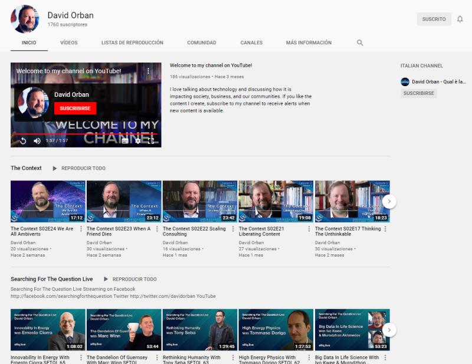This screenshot has height=364, width=472.
Task: Open Tony Seba interview thumbnail
Action: [200, 330]
